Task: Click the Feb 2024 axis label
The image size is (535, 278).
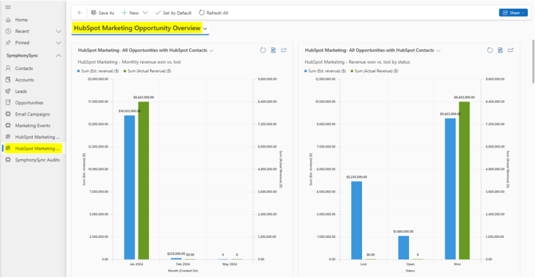Action: click(x=183, y=264)
